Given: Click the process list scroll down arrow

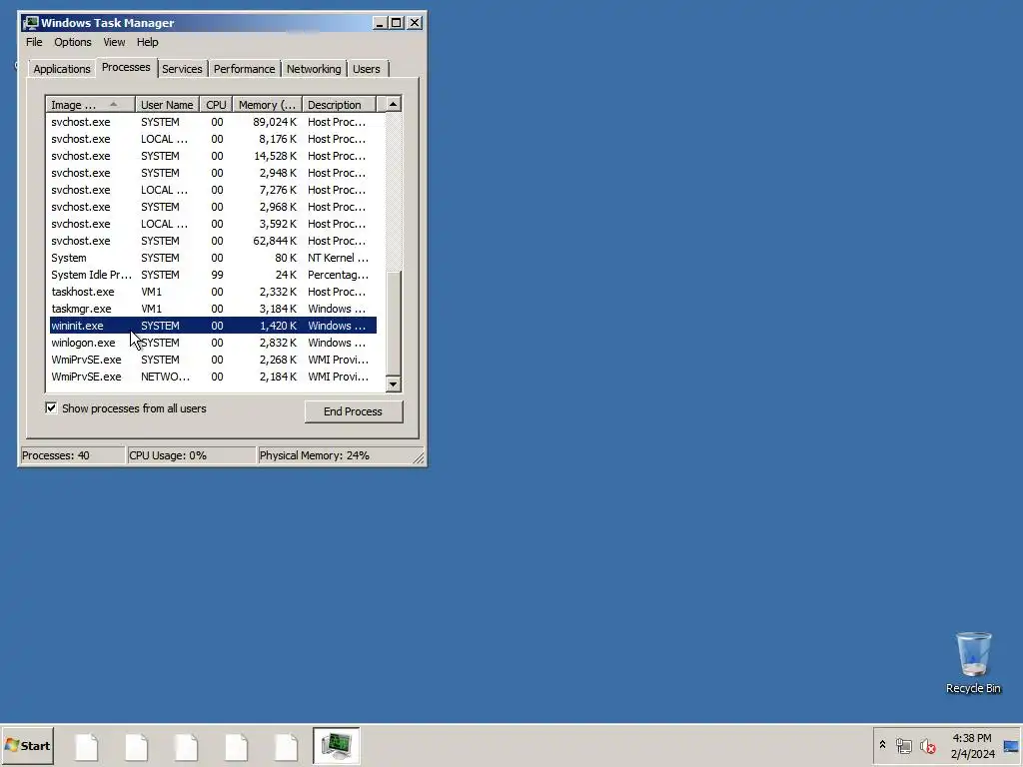Looking at the screenshot, I should pyautogui.click(x=393, y=384).
